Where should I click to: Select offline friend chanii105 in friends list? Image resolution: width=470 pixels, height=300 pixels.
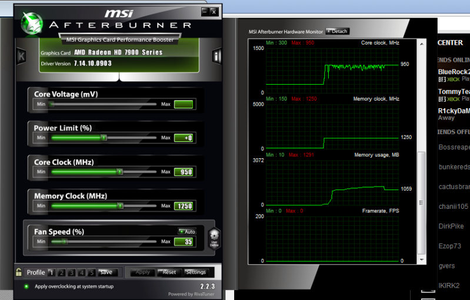click(x=453, y=206)
